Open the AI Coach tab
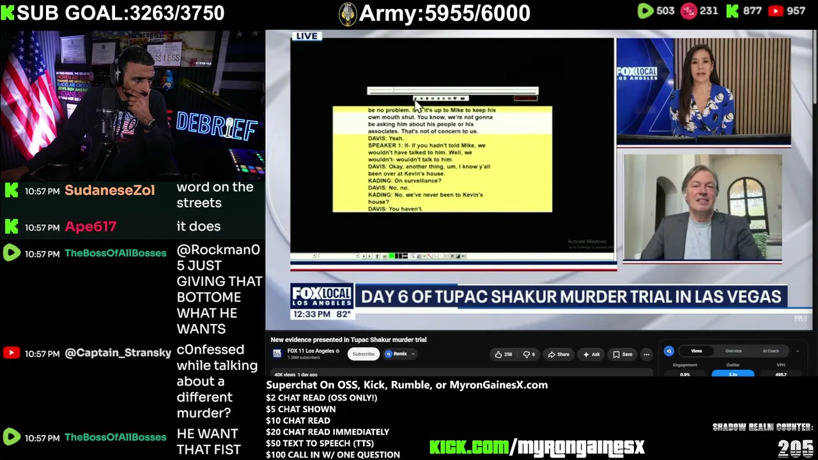The image size is (818, 460). (x=770, y=351)
